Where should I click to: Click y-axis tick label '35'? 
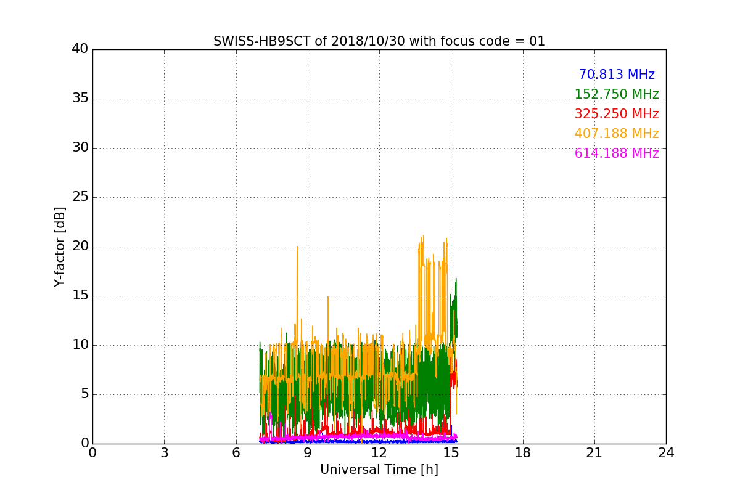click(x=80, y=98)
